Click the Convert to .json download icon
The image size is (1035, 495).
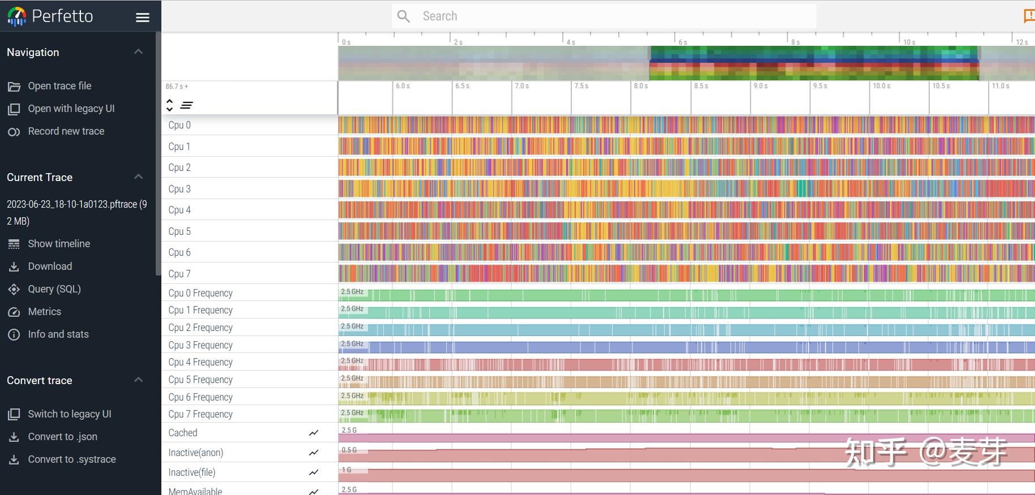pyautogui.click(x=14, y=437)
